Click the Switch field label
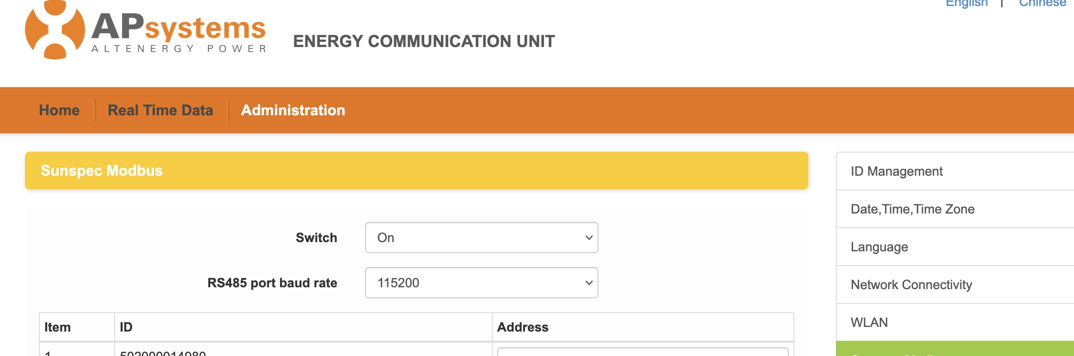 click(x=316, y=237)
